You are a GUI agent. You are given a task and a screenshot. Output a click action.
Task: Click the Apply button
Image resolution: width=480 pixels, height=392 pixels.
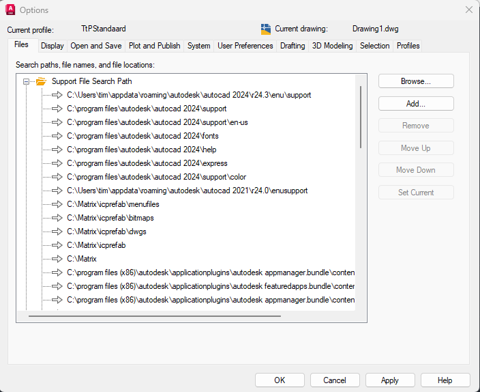coord(390,380)
